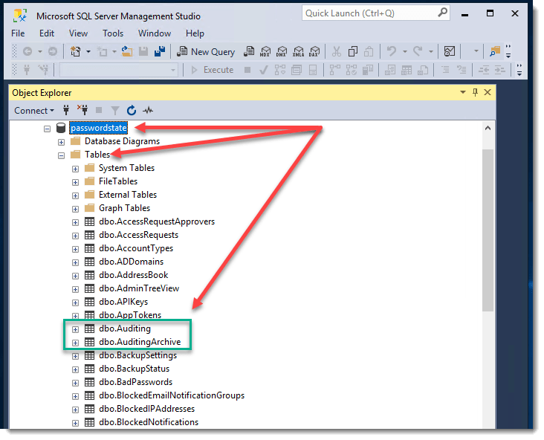The image size is (544, 440).
Task: Click the New Project toolbar icon
Action: (x=75, y=52)
